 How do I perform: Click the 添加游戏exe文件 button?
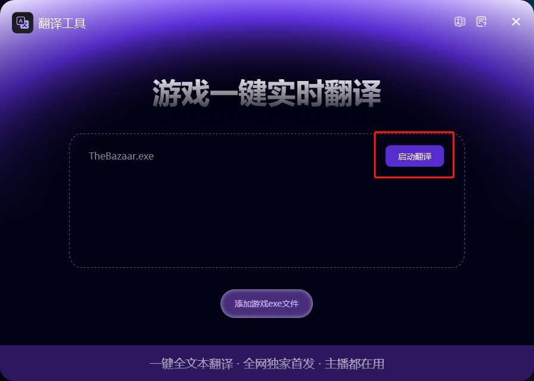[266, 304]
